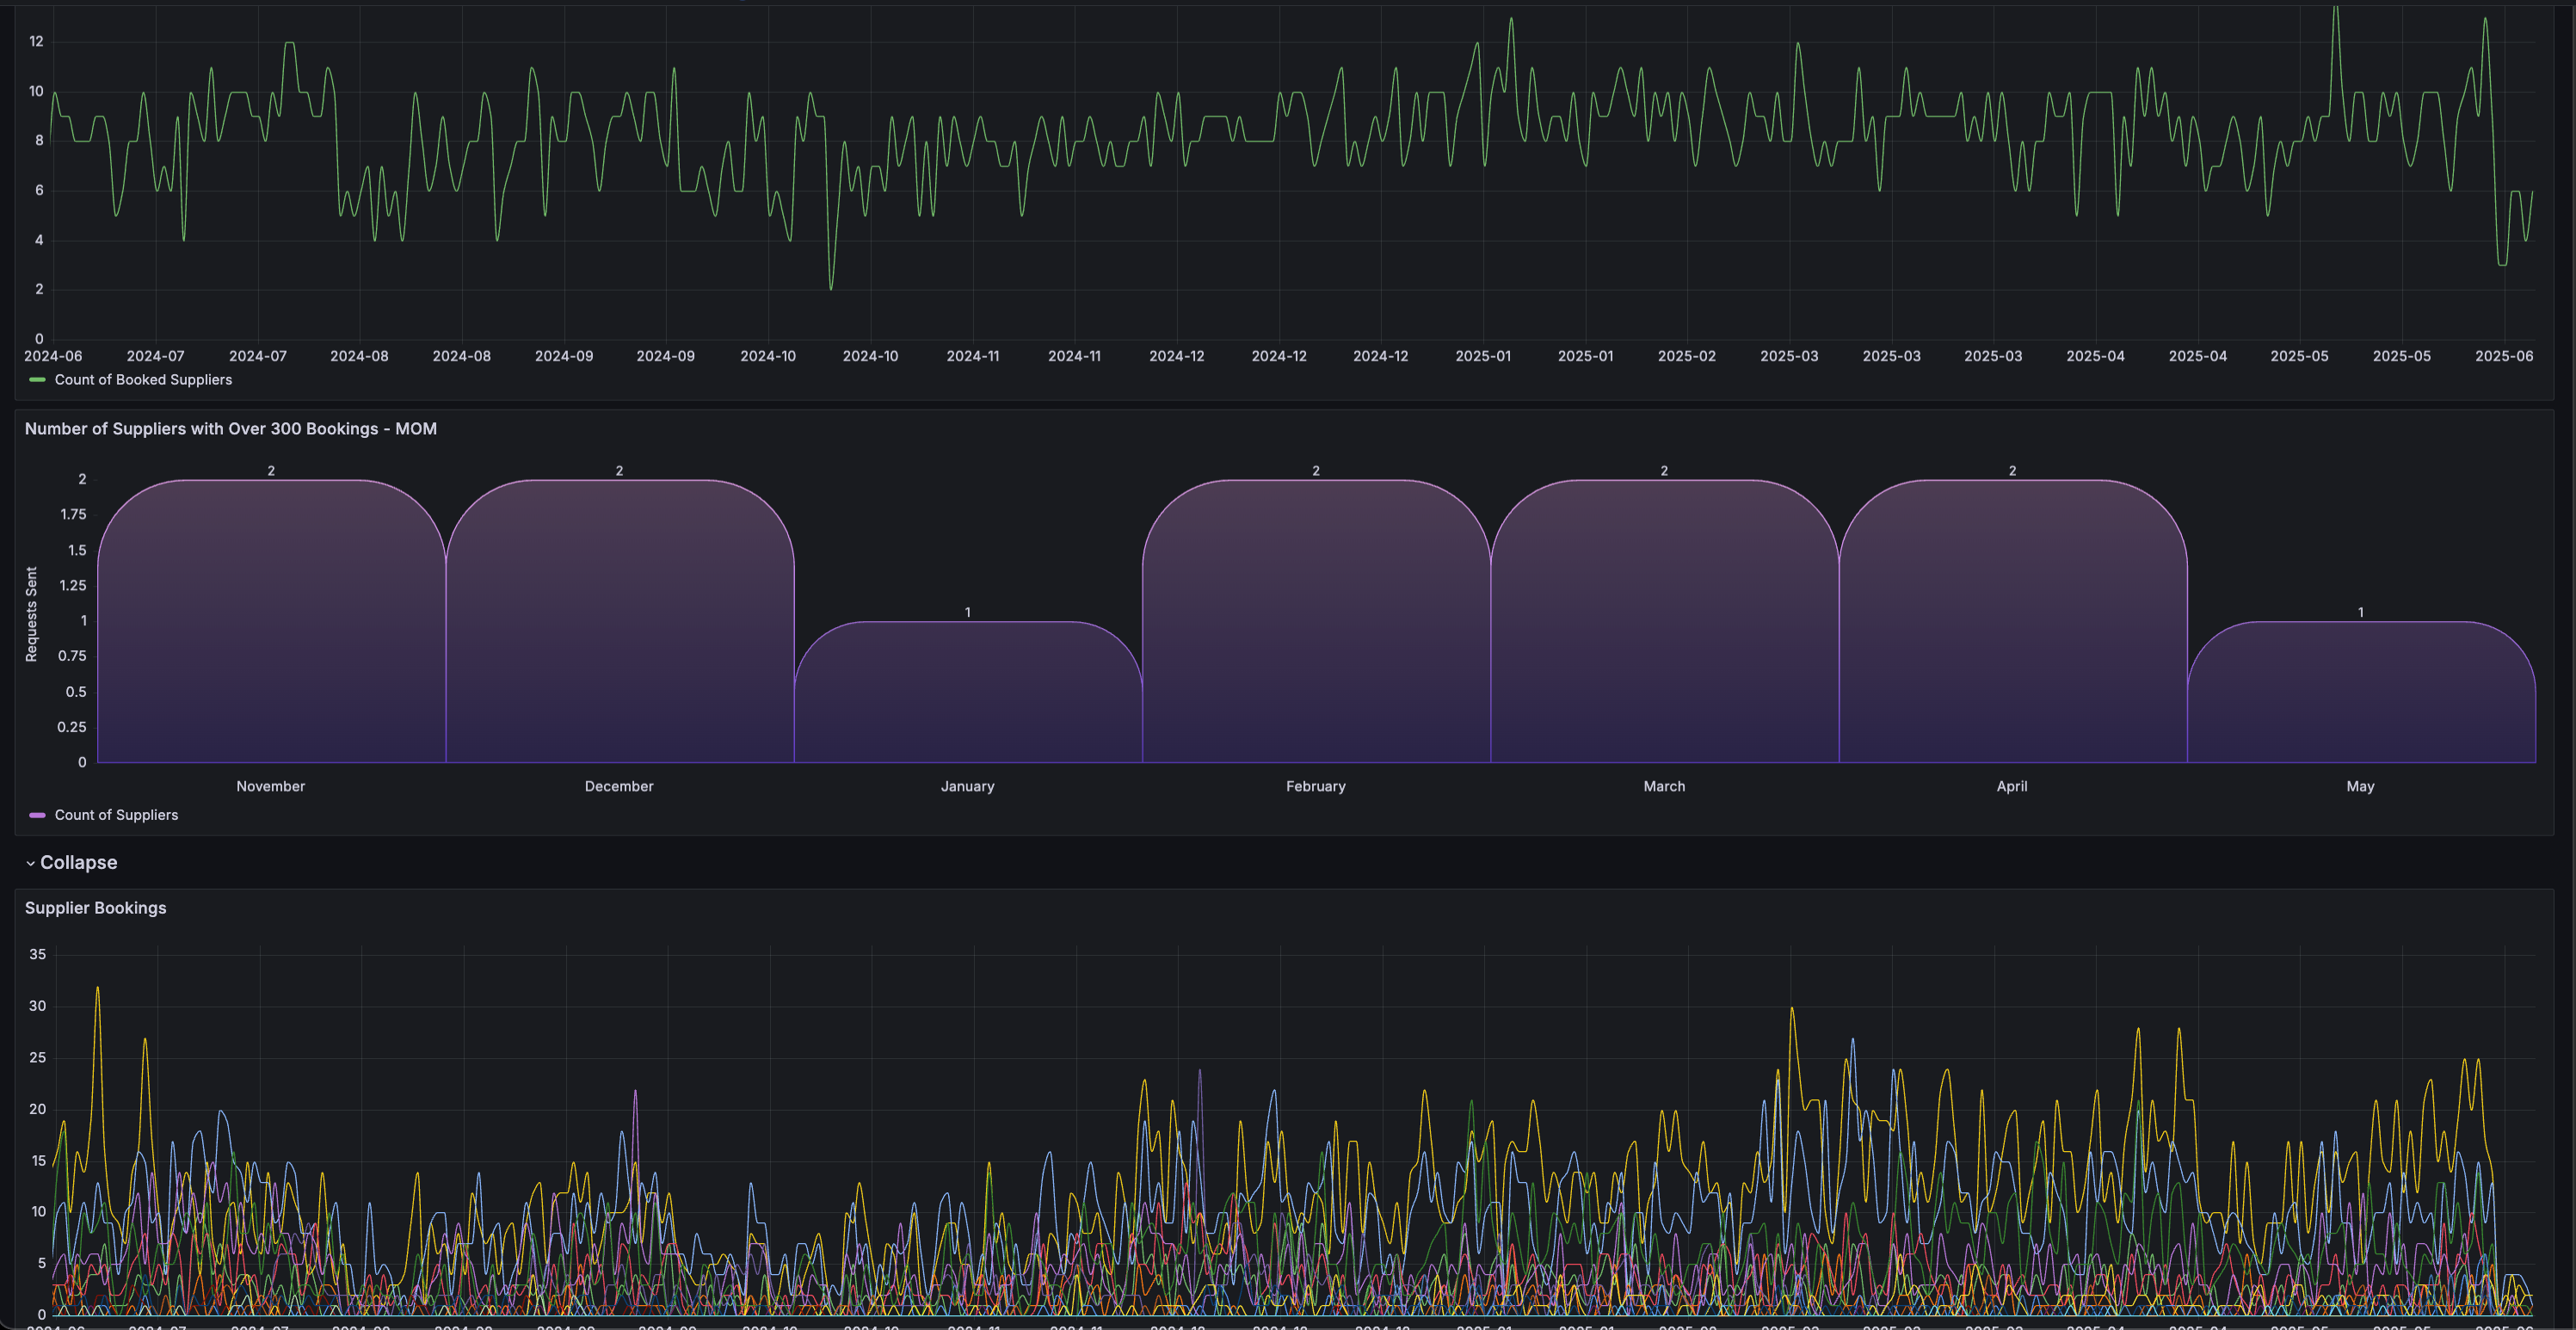The height and width of the screenshot is (1330, 2576).
Task: Click the 2025-02 label under the Booked Suppliers chart
Action: point(1687,356)
